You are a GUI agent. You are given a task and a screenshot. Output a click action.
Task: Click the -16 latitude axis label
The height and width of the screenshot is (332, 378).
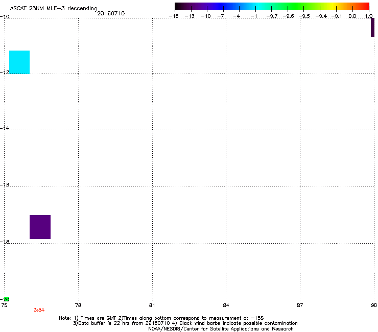pyautogui.click(x=5, y=185)
